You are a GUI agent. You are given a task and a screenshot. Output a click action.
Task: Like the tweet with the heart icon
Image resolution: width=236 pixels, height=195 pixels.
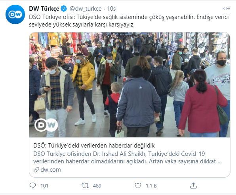click(138, 186)
